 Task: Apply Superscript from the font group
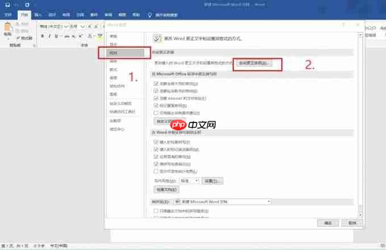pyautogui.click(x=80, y=36)
